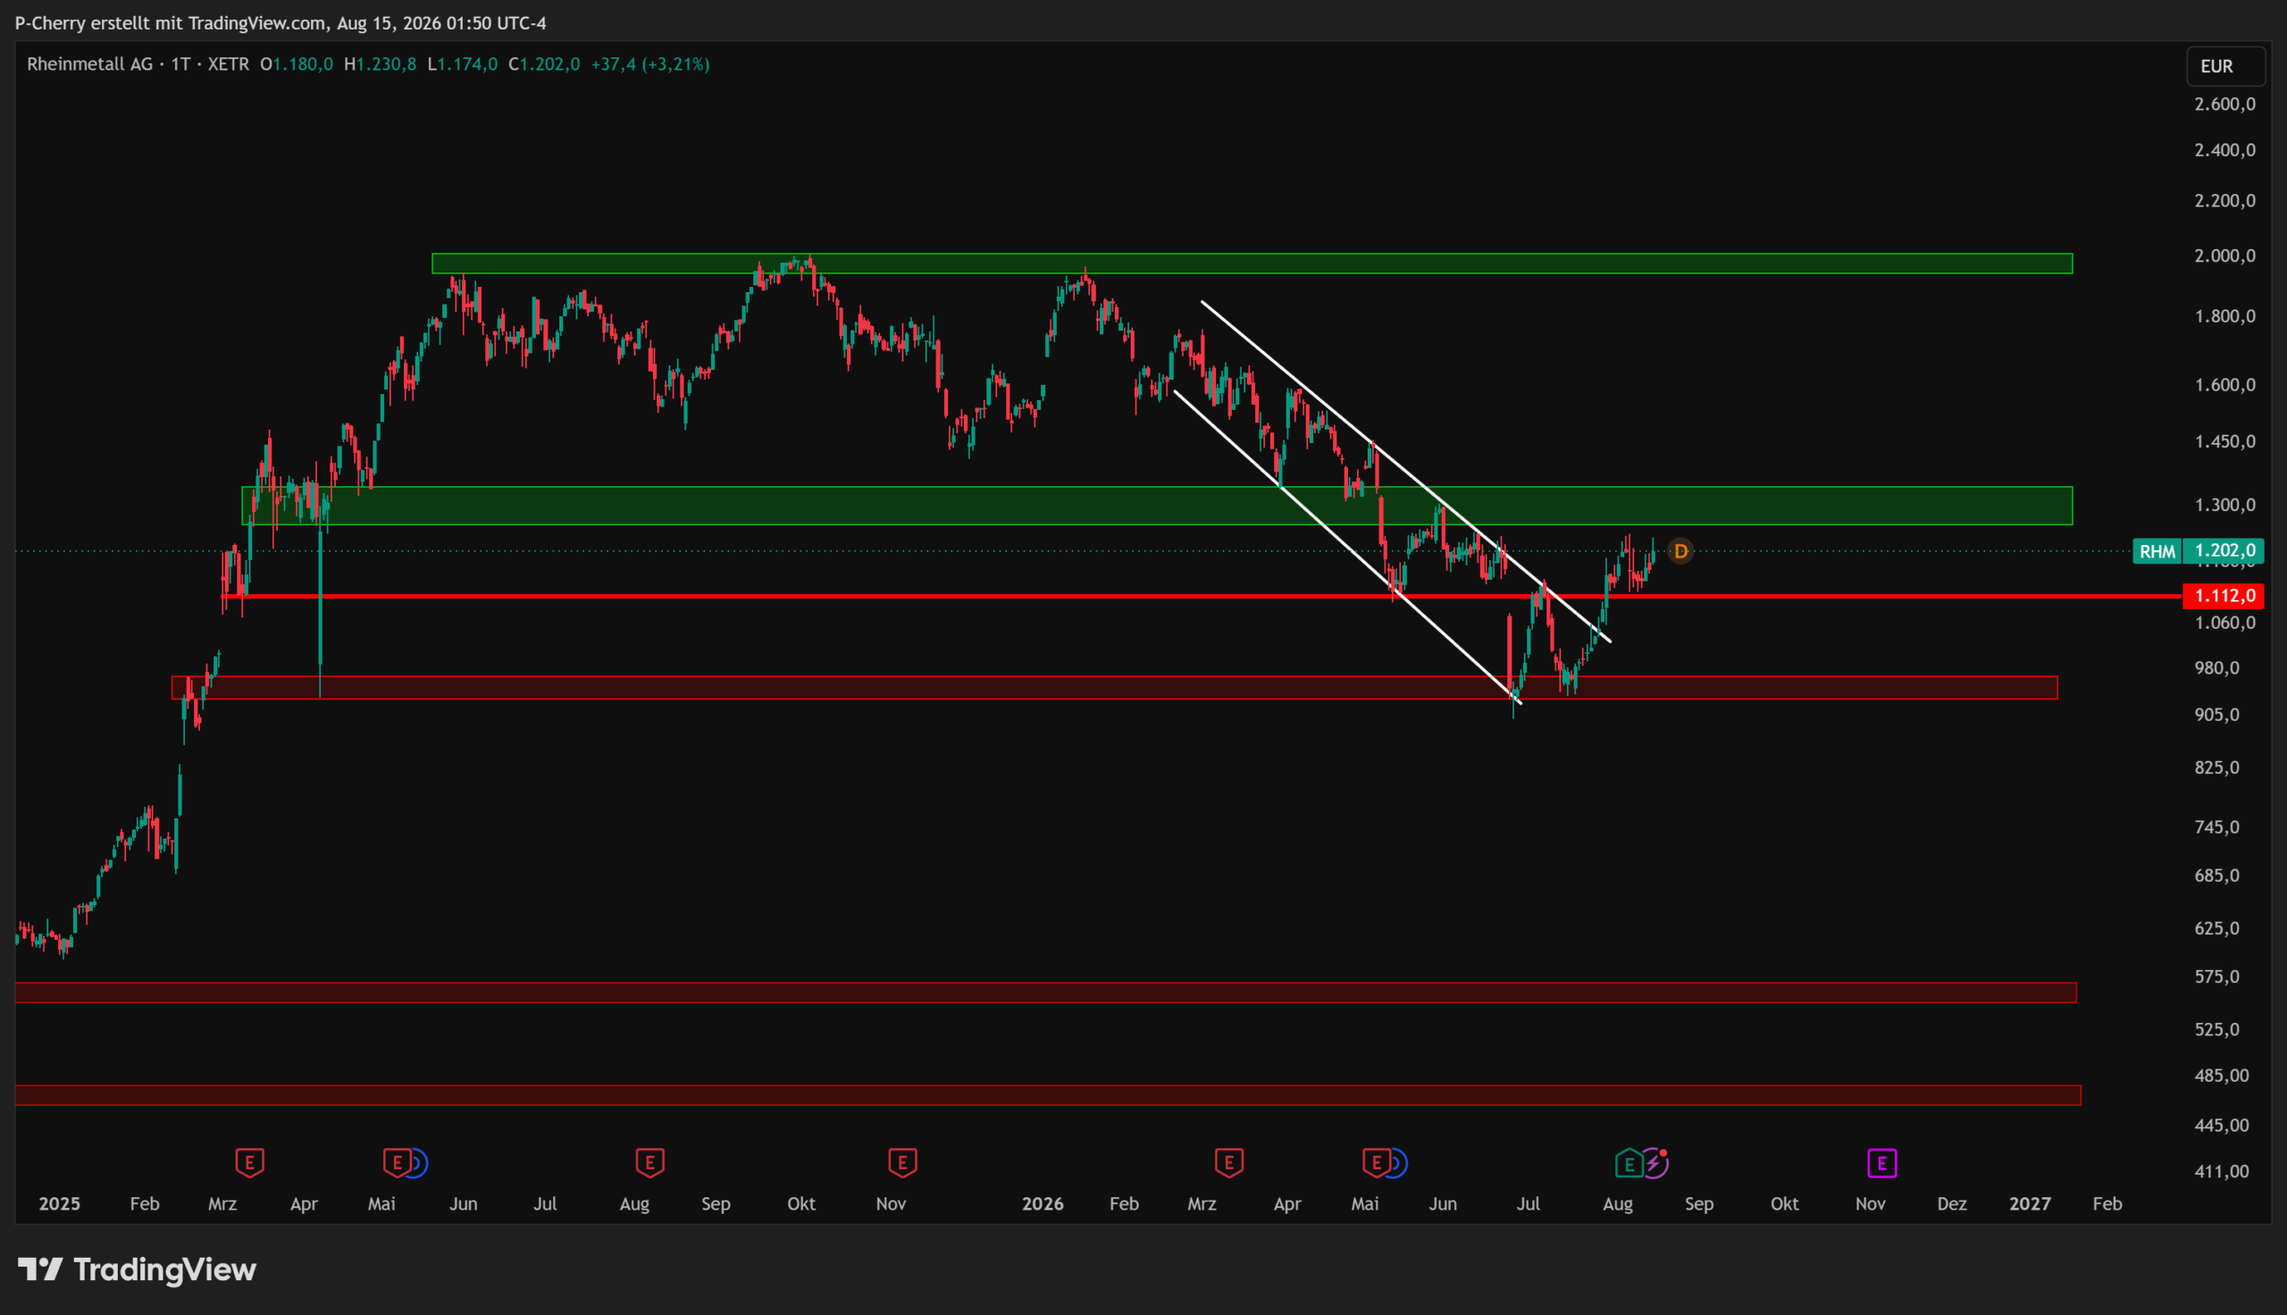
Task: Open the purple Nov 2026 earnings marker
Action: pyautogui.click(x=1881, y=1163)
